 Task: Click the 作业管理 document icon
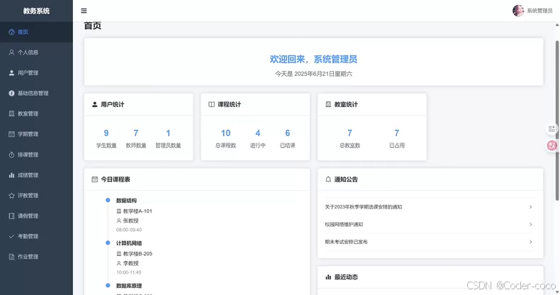[x=12, y=257]
